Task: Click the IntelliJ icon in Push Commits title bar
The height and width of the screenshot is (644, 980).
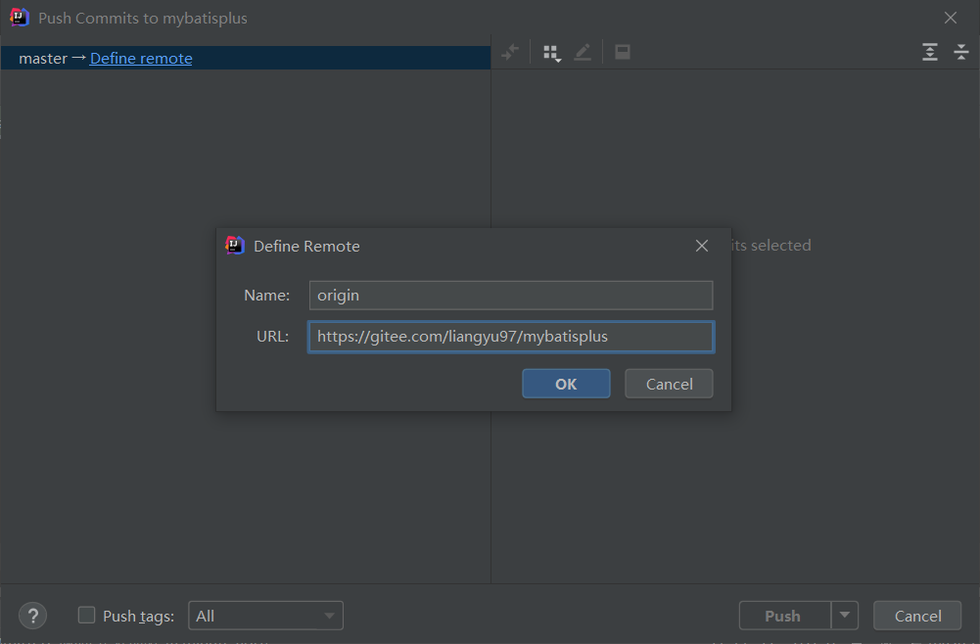Action: (x=20, y=18)
